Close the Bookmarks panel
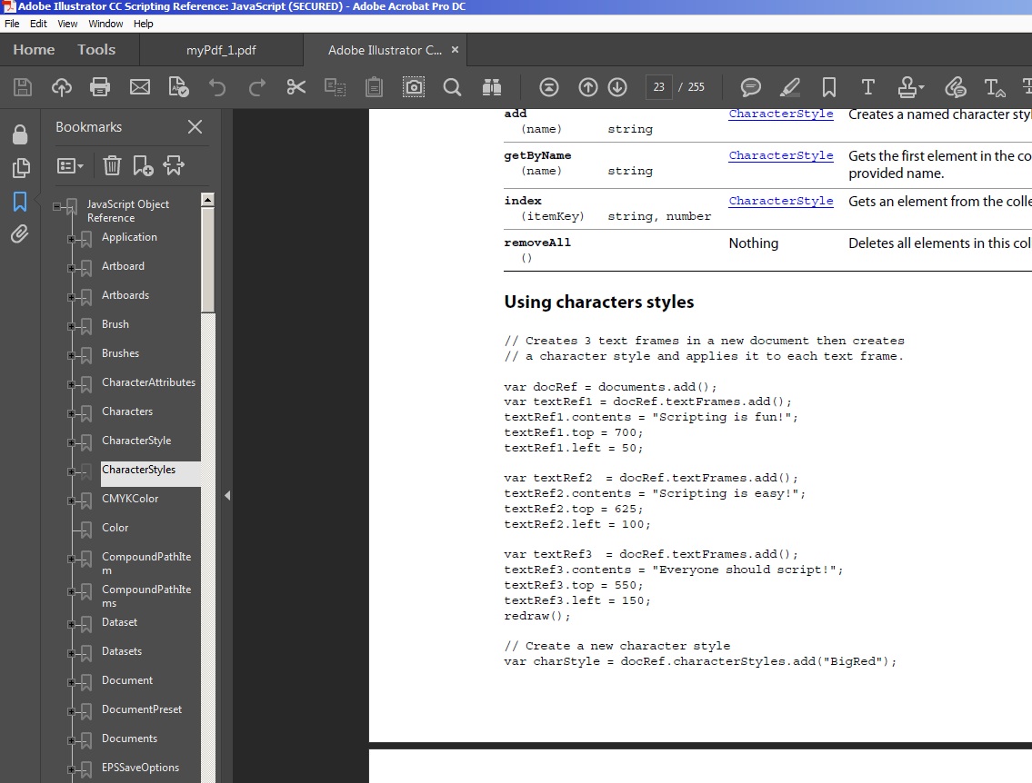Viewport: 1032px width, 783px height. pyautogui.click(x=195, y=127)
